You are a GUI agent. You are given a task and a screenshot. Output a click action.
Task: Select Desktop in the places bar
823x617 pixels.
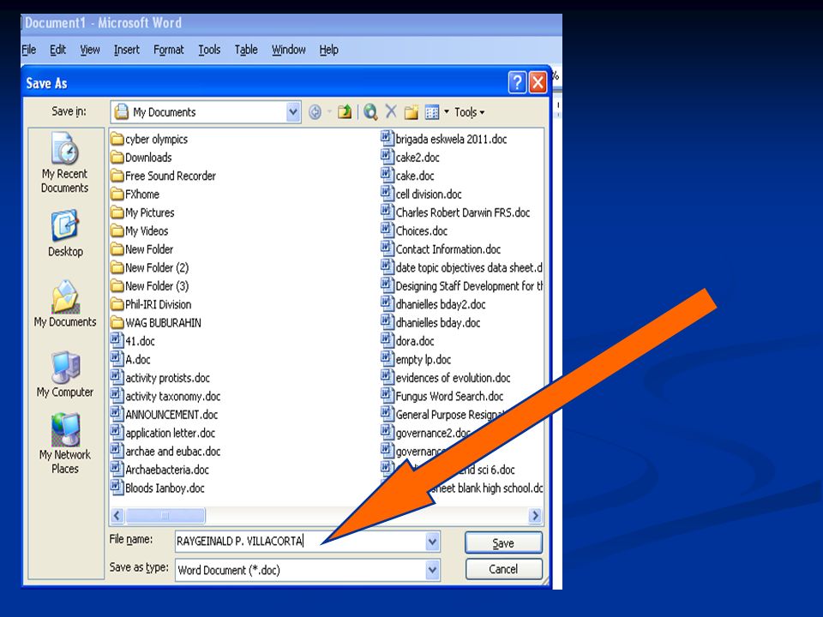coord(65,233)
